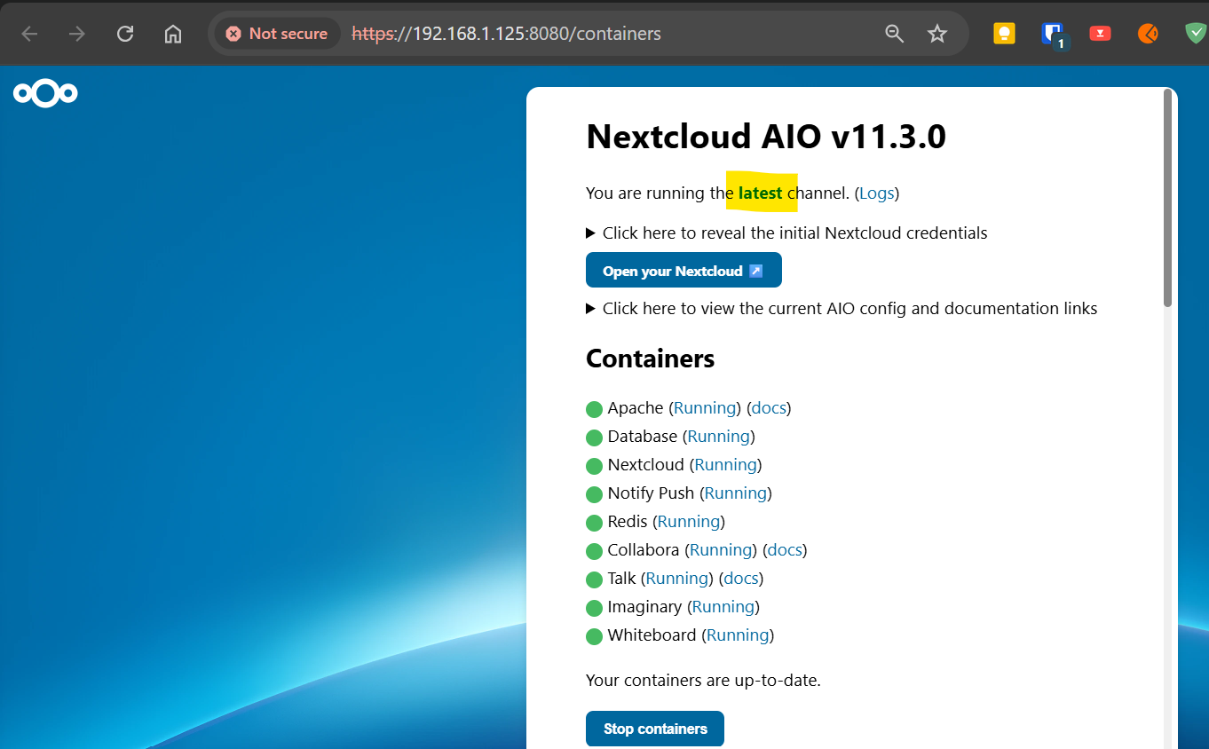The height and width of the screenshot is (749, 1209).
Task: Open the yellow lightbulb Keep extension
Action: [1004, 34]
